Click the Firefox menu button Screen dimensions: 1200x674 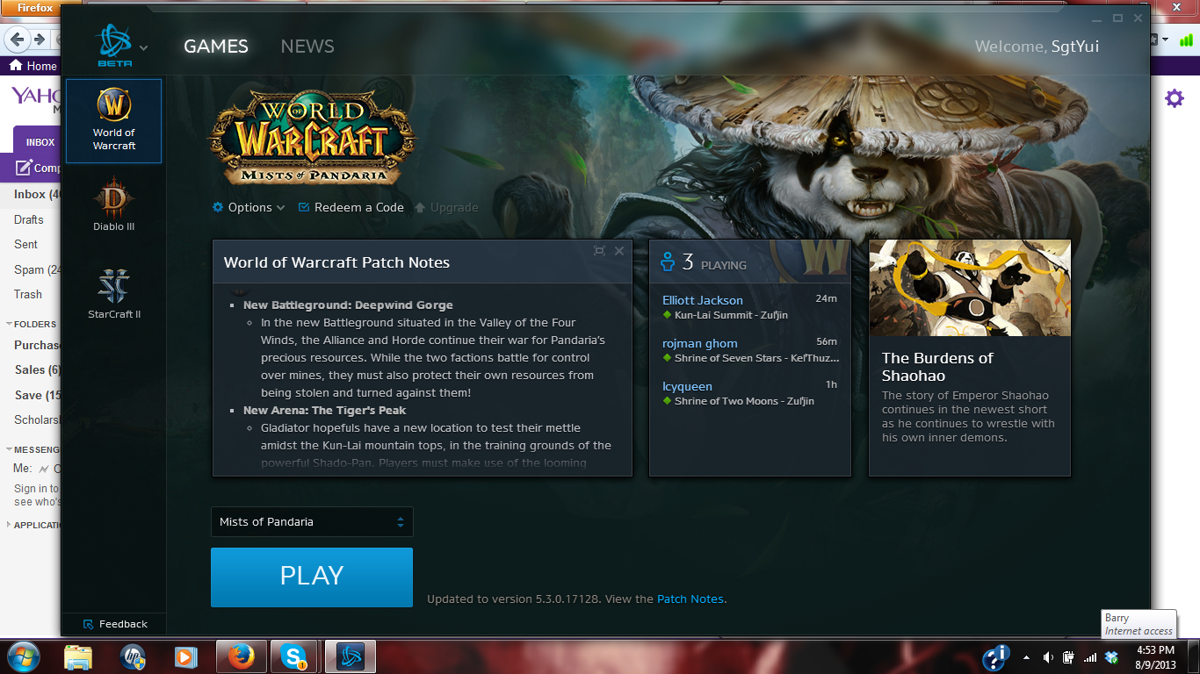click(x=31, y=7)
